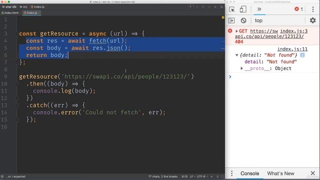Click the index.js breadcrumb item
The image size is (320, 180).
click(x=37, y=7)
